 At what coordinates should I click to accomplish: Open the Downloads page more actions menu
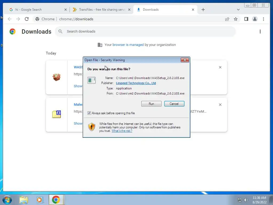pos(260,31)
